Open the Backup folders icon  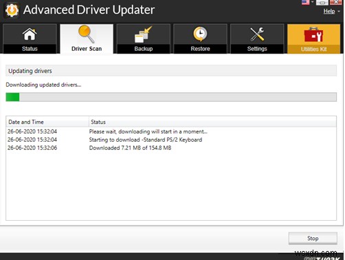[143, 34]
